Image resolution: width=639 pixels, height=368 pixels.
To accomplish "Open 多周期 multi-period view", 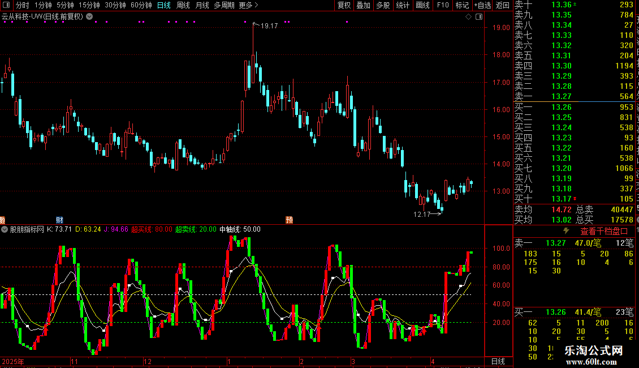I will [x=224, y=5].
